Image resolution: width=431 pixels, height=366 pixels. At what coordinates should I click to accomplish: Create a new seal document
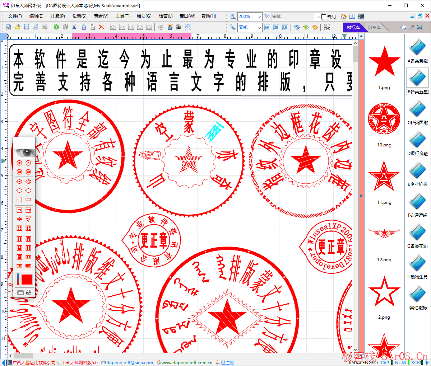(9, 27)
